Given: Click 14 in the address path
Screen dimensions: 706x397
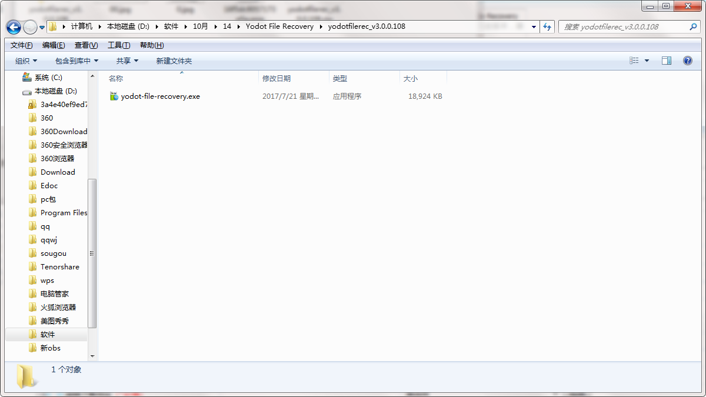Looking at the screenshot, I should click(227, 26).
